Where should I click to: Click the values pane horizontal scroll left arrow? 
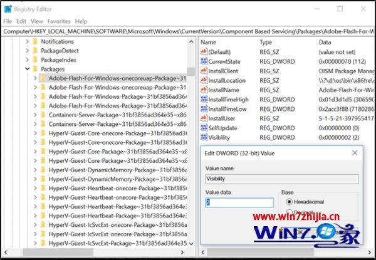(203, 252)
